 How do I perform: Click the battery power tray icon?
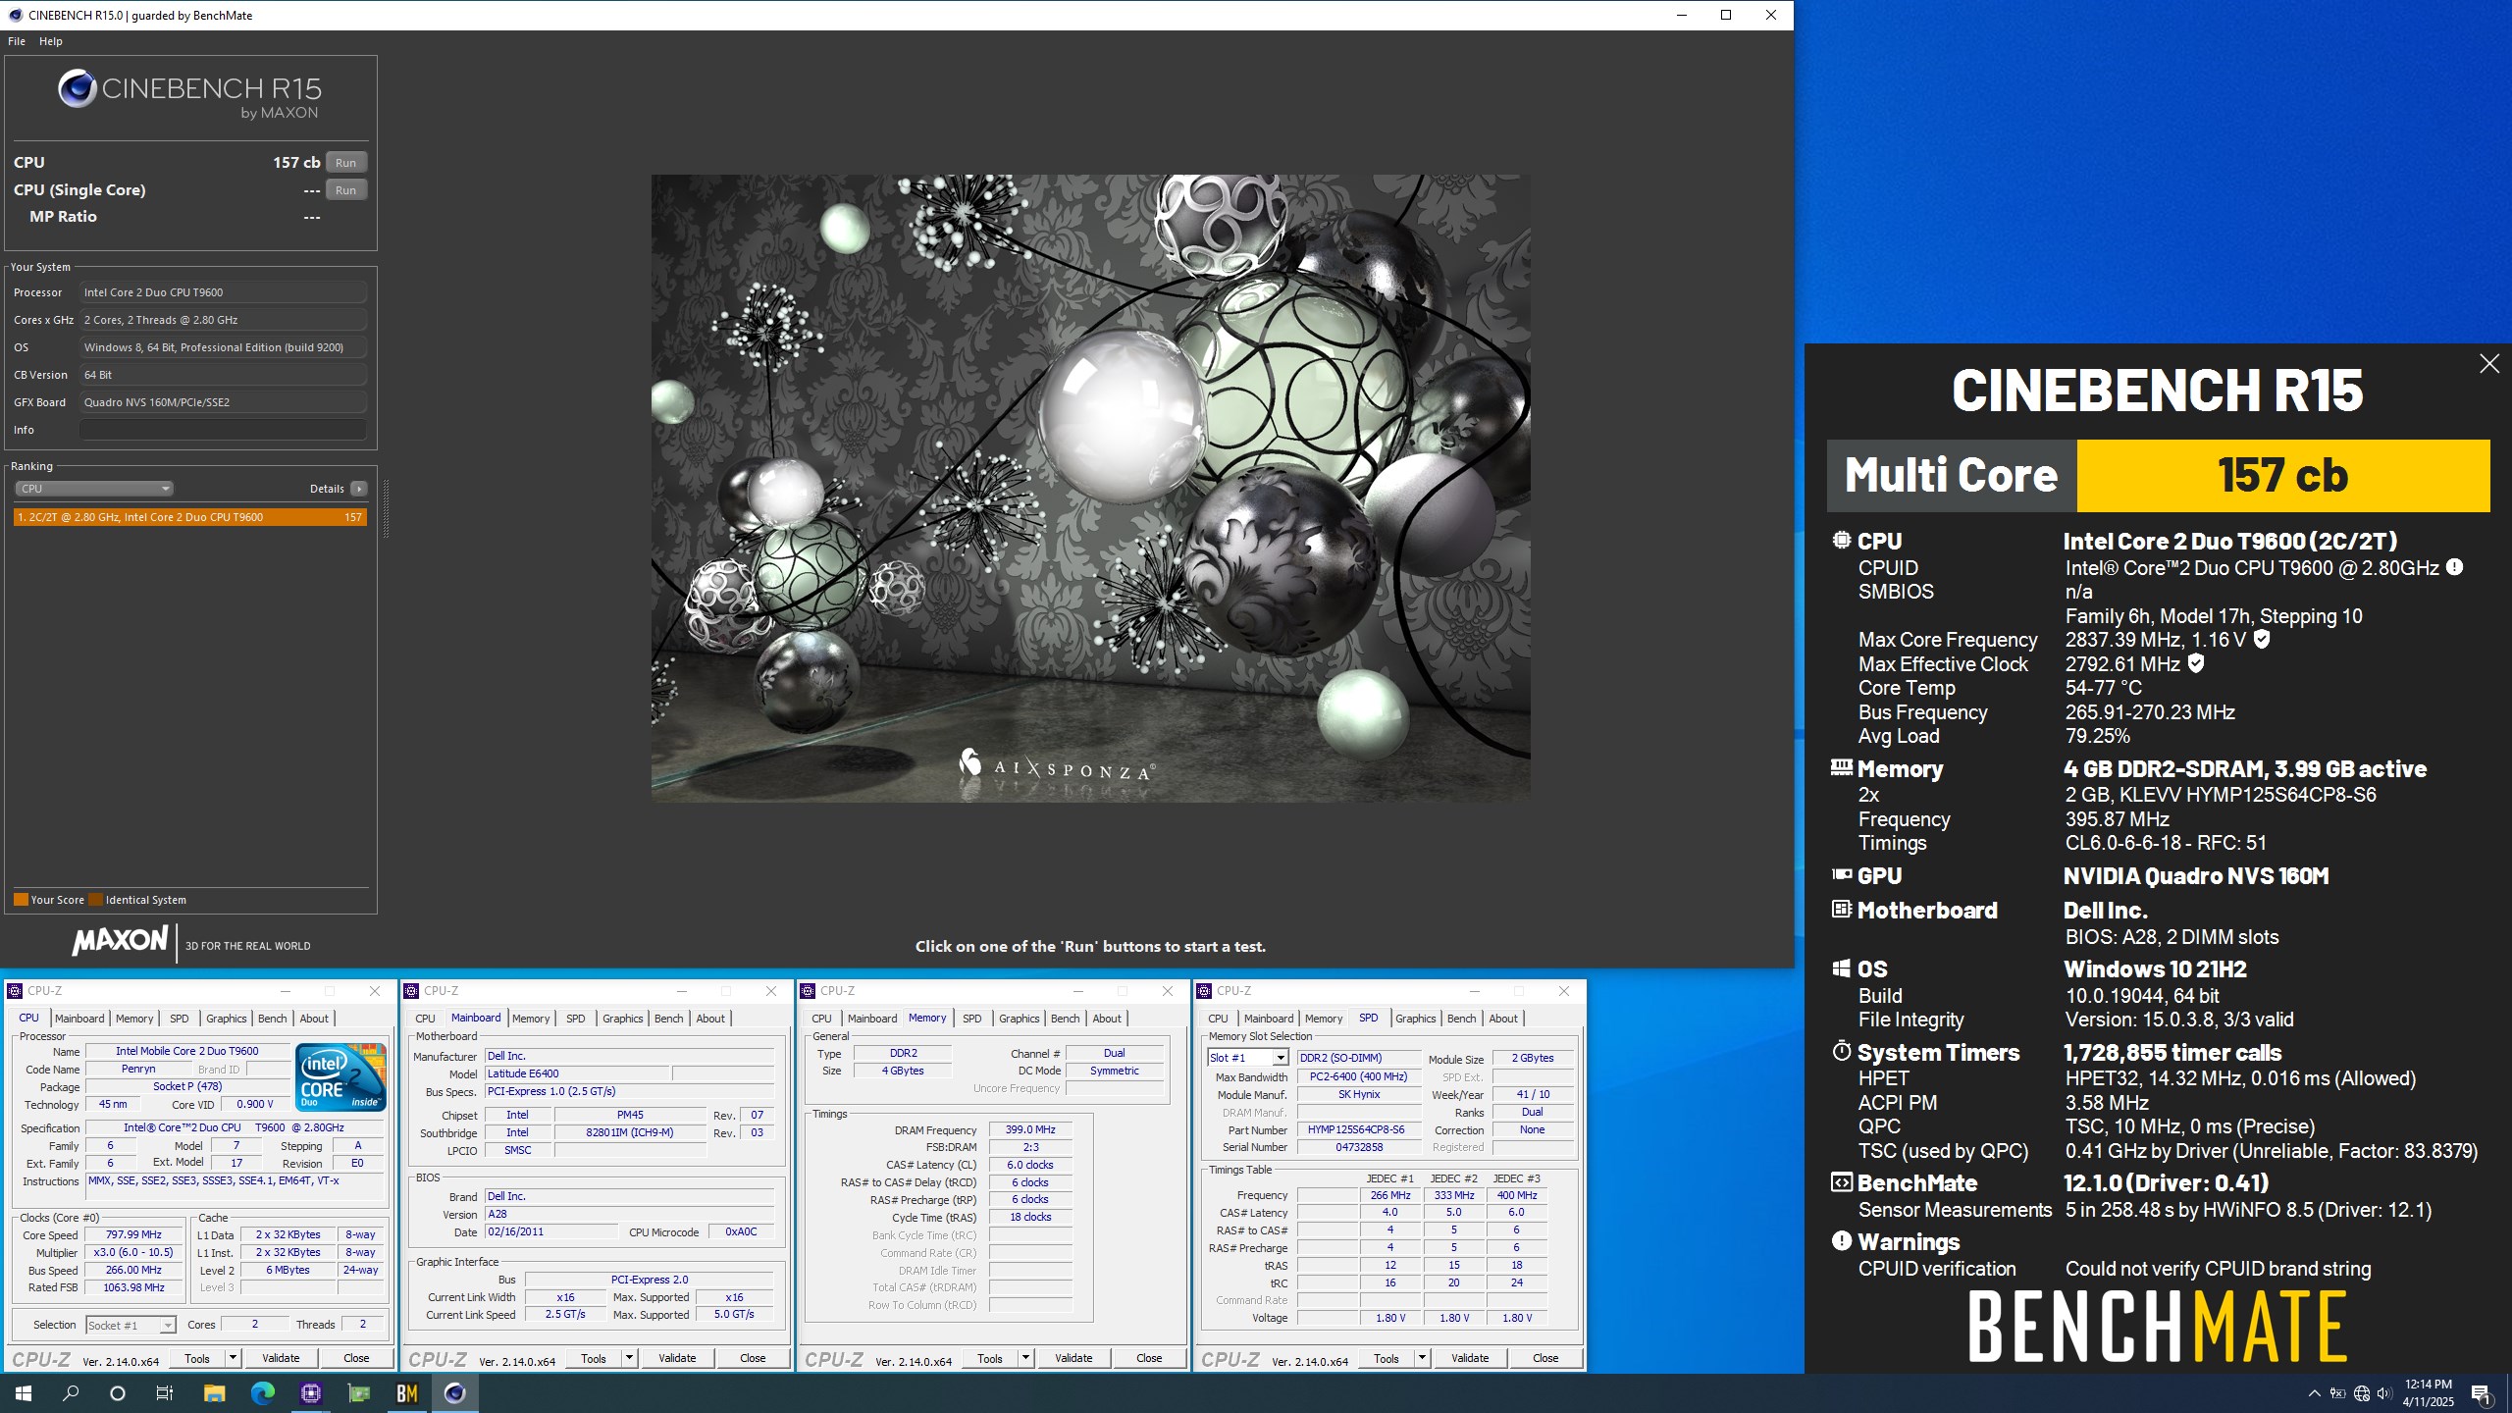2338,1393
